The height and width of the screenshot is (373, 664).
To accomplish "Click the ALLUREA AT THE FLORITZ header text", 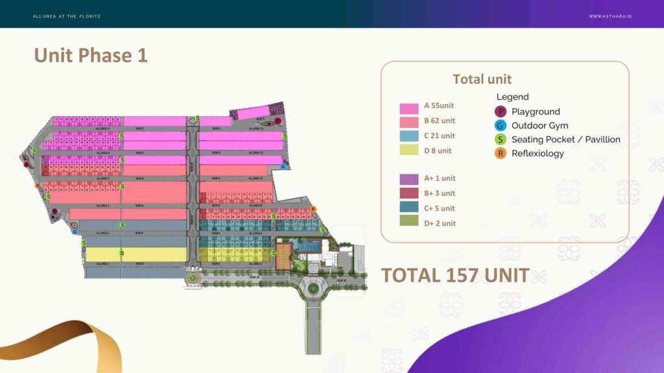I will click(x=67, y=16).
